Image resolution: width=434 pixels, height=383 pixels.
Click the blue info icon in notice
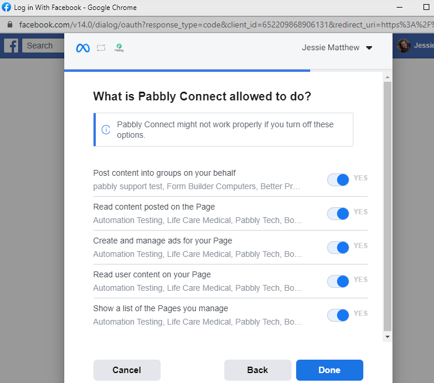[x=106, y=130]
